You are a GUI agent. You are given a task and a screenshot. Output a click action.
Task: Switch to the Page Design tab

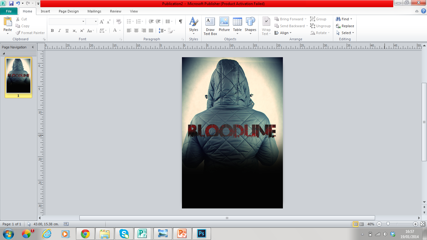68,11
